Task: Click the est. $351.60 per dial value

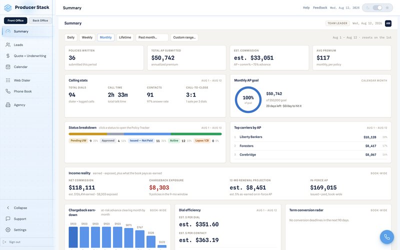Action: click(198, 224)
